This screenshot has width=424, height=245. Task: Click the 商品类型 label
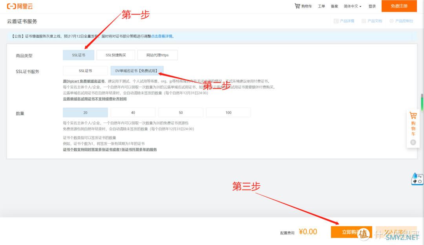tap(24, 56)
